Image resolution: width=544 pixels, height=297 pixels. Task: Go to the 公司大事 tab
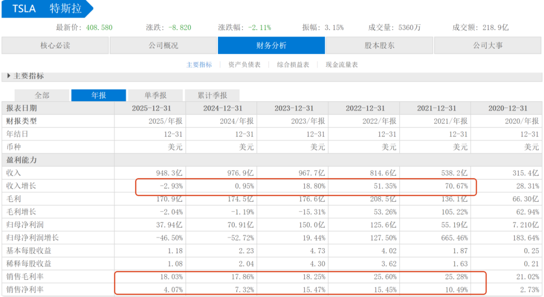click(x=487, y=45)
